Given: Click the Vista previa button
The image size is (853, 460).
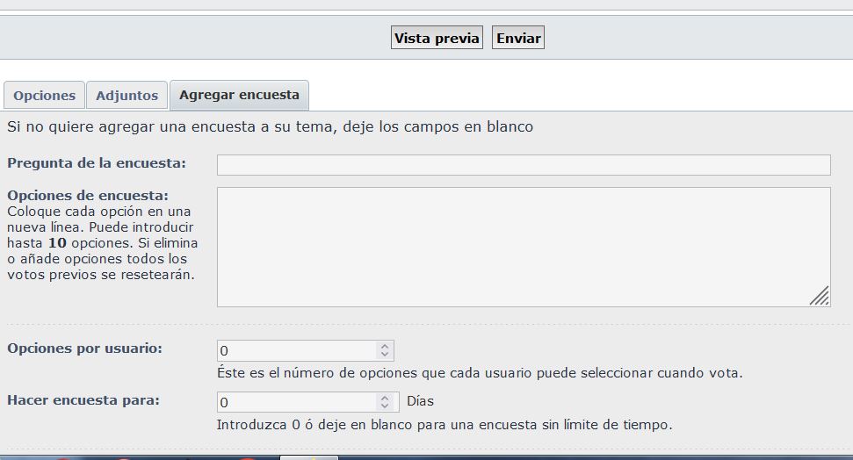Looking at the screenshot, I should pos(437,38).
